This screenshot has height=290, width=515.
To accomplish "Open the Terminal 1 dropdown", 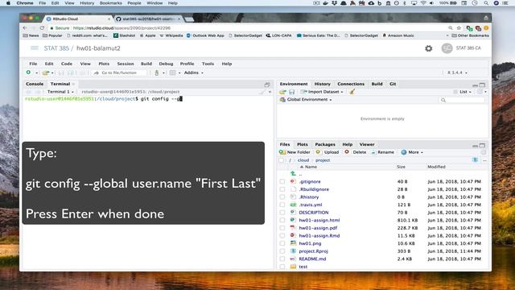I will (x=61, y=92).
